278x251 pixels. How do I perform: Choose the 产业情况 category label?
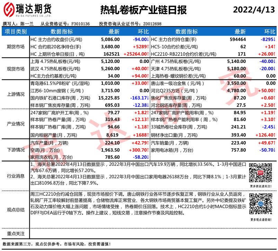(16, 123)
